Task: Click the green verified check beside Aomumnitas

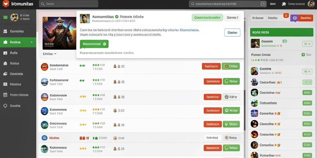Action: [x=117, y=17]
